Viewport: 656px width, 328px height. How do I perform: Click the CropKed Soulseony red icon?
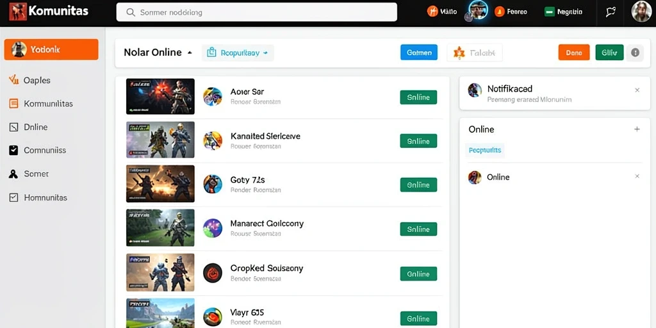pyautogui.click(x=213, y=273)
